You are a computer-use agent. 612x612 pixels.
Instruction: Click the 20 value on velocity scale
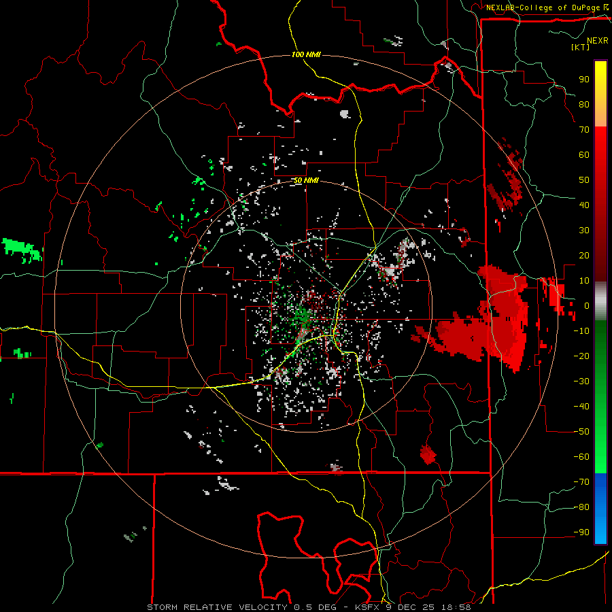[584, 255]
